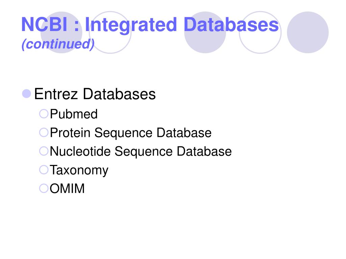Click the hollow bullet before Protein Sequence Database
Screen dimensions: 346x259
44,133
